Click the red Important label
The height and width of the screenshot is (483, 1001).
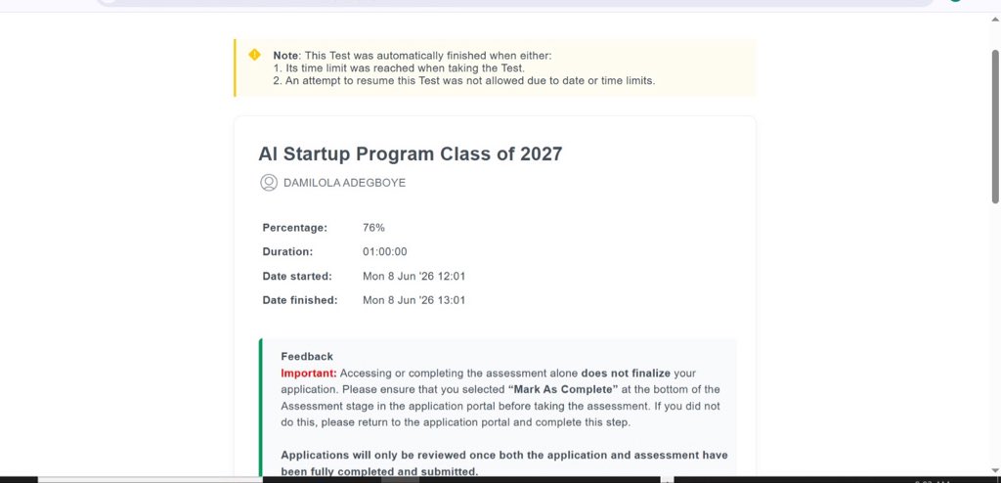click(x=309, y=373)
